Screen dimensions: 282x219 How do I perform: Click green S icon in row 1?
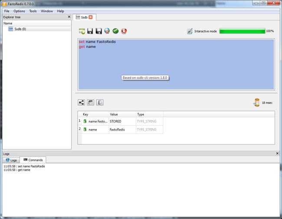[85, 121]
